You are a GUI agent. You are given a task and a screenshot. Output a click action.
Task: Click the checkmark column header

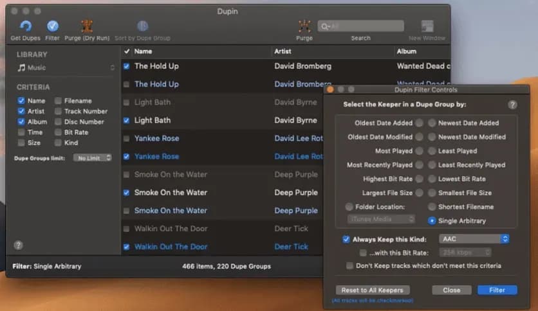[x=127, y=51]
